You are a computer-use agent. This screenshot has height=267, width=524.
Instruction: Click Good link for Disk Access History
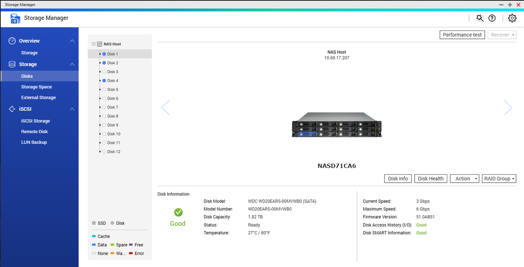(x=421, y=225)
